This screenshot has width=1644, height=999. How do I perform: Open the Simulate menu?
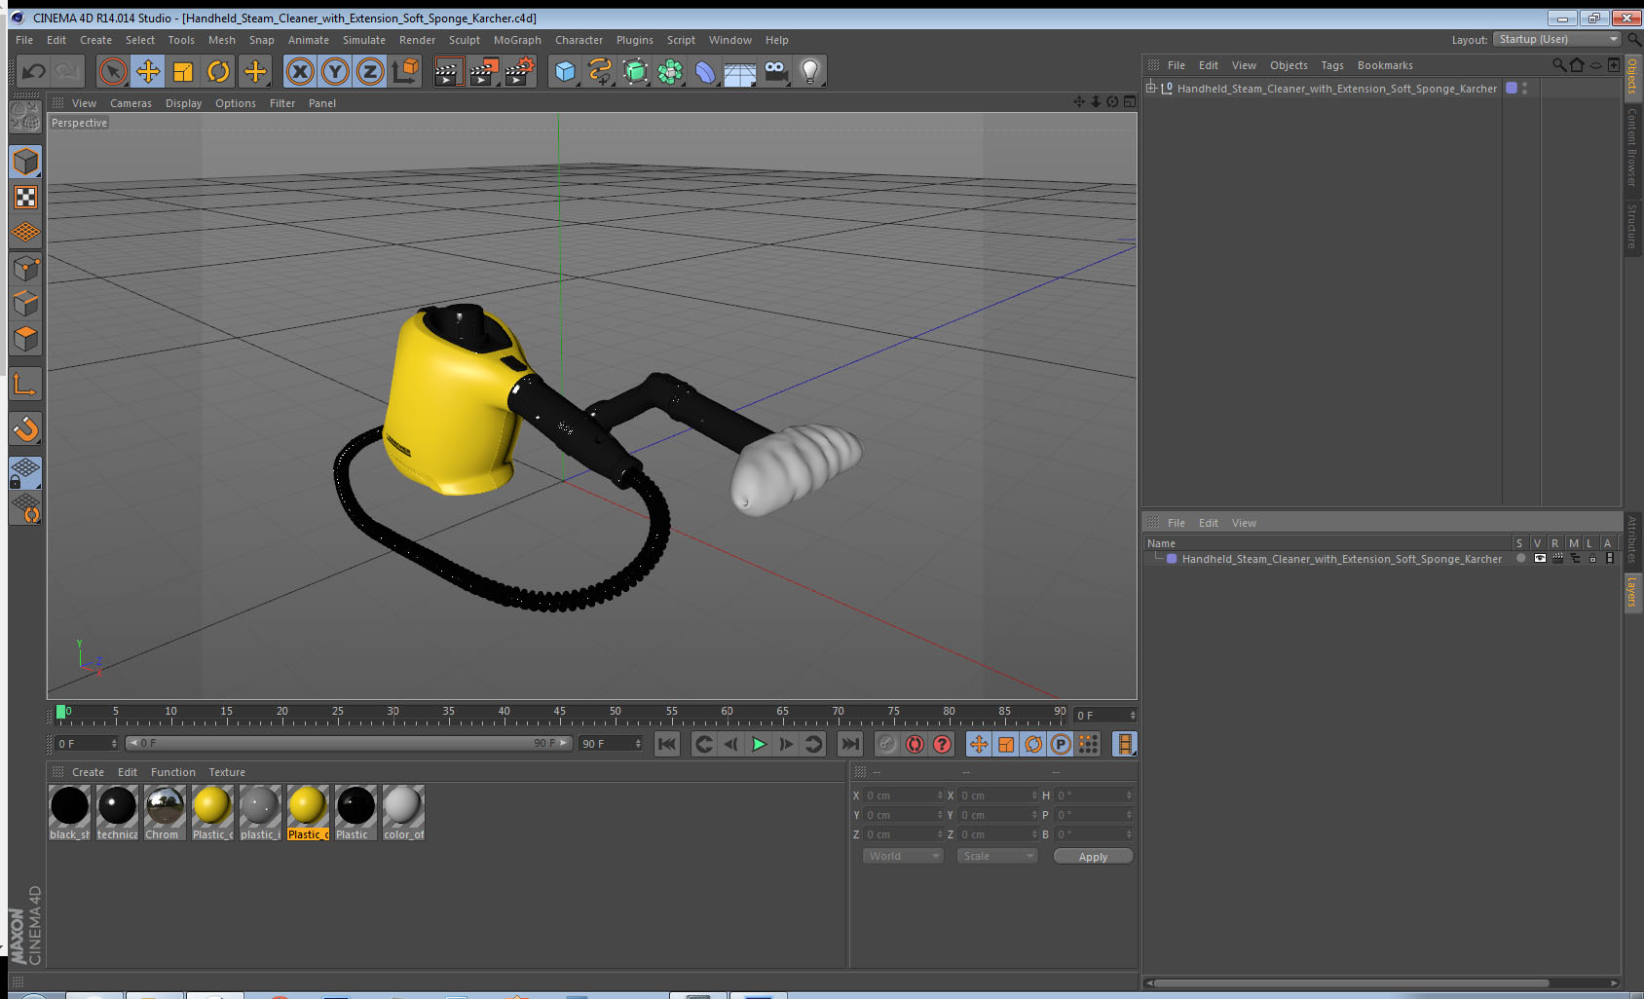364,40
